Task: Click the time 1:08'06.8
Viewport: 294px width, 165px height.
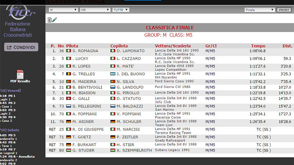Action: click(258, 51)
